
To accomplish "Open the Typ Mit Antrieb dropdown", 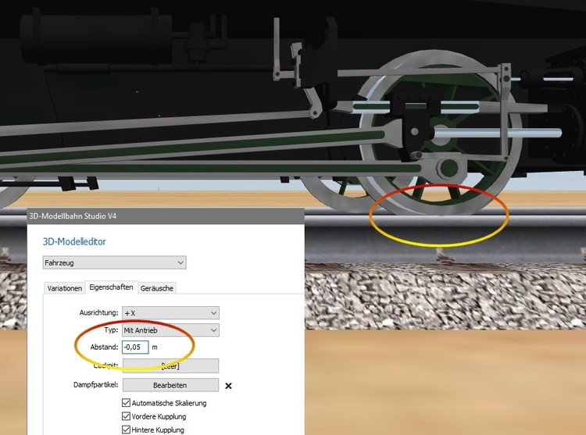I will coord(171,330).
